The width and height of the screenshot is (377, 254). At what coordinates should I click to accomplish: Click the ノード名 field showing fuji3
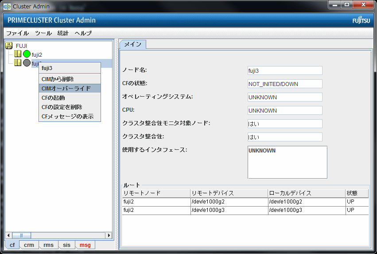(x=285, y=71)
